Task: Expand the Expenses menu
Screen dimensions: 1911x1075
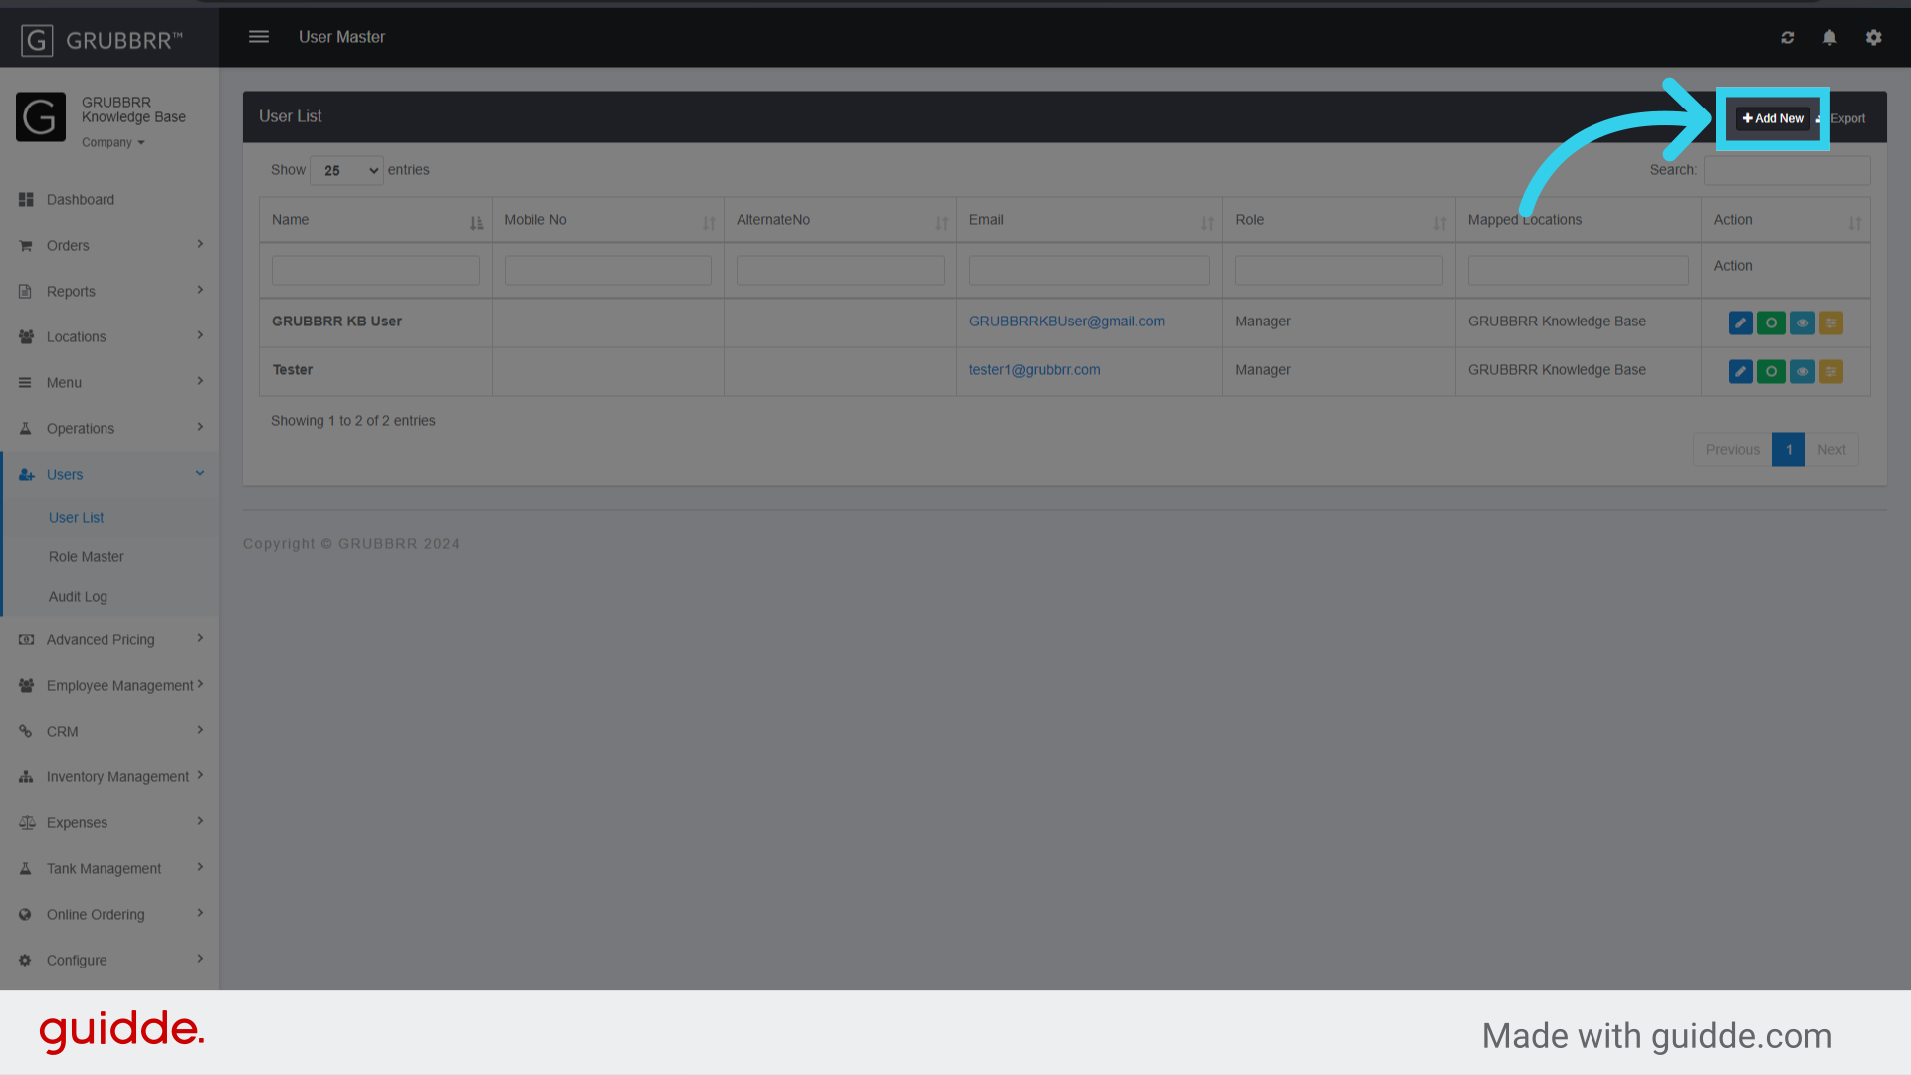Action: tap(109, 823)
